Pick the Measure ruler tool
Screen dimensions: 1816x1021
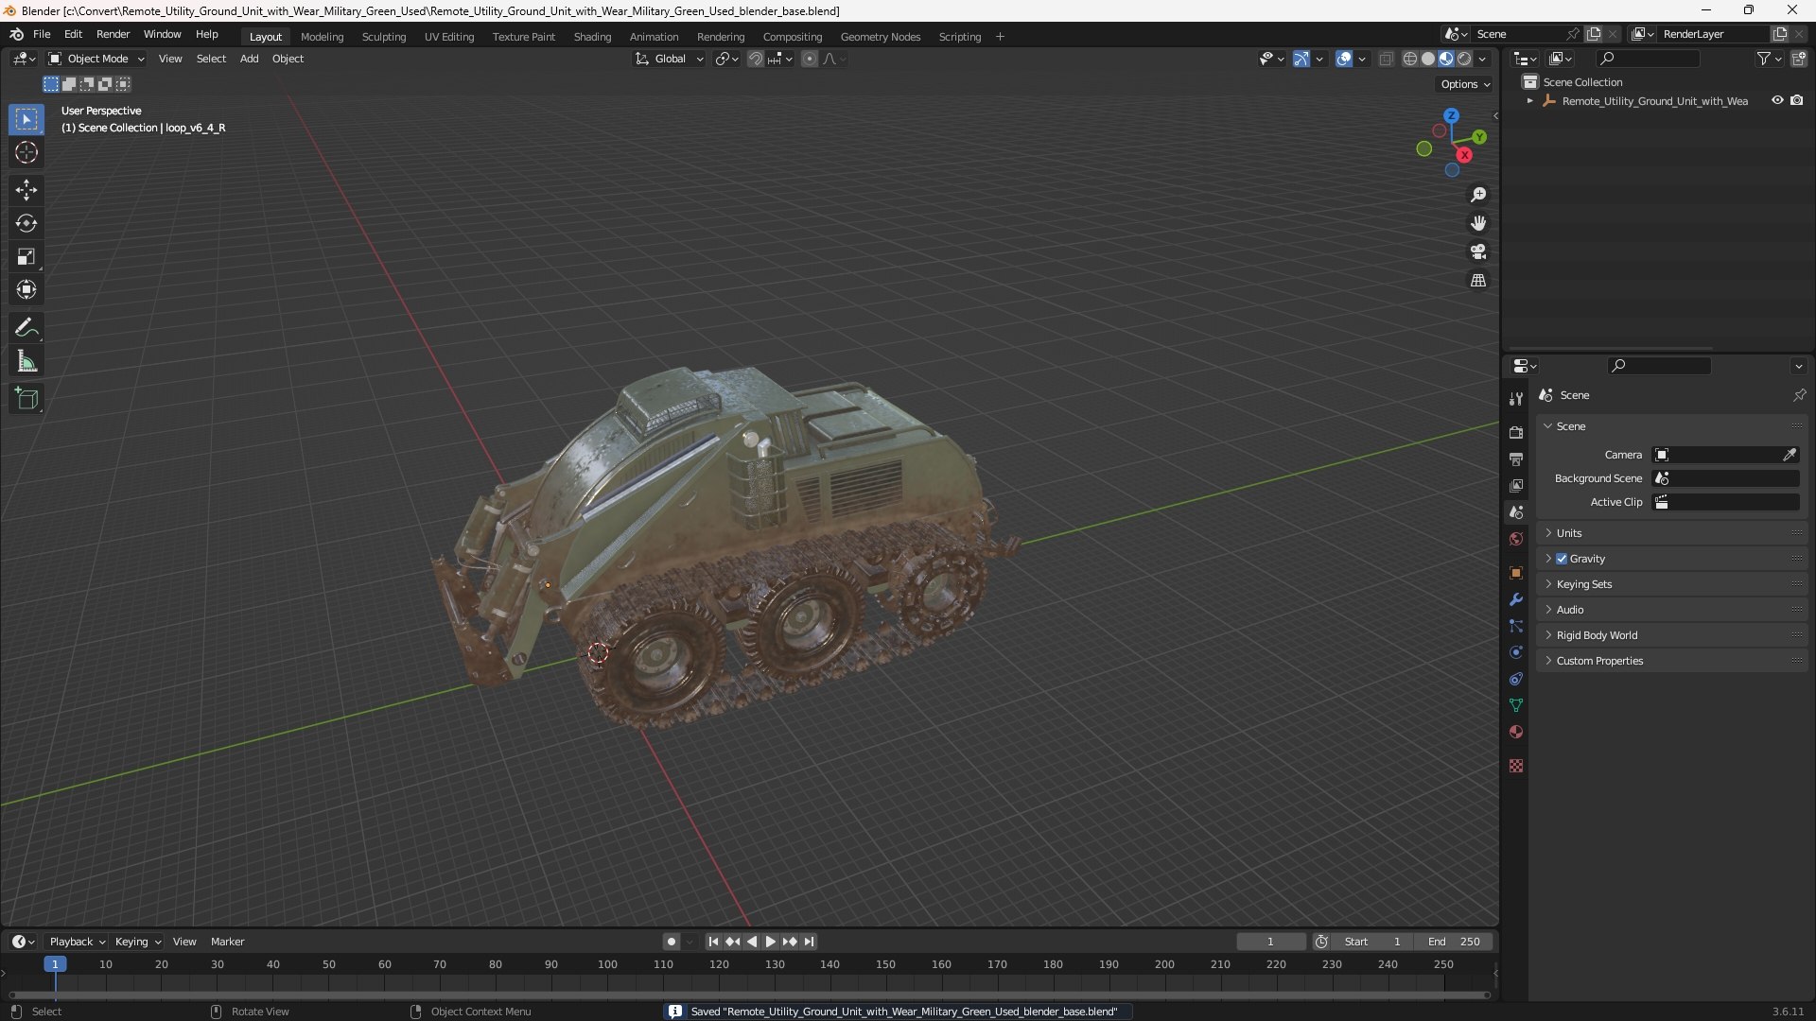[x=26, y=361]
